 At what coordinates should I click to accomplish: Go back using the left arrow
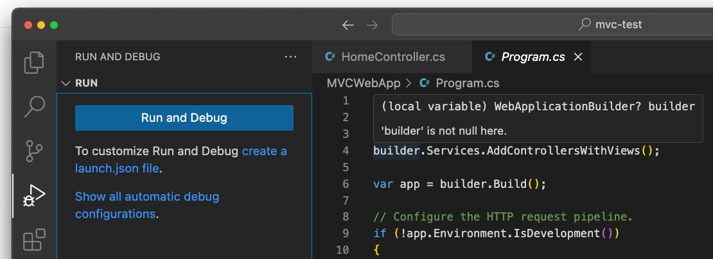click(x=348, y=25)
